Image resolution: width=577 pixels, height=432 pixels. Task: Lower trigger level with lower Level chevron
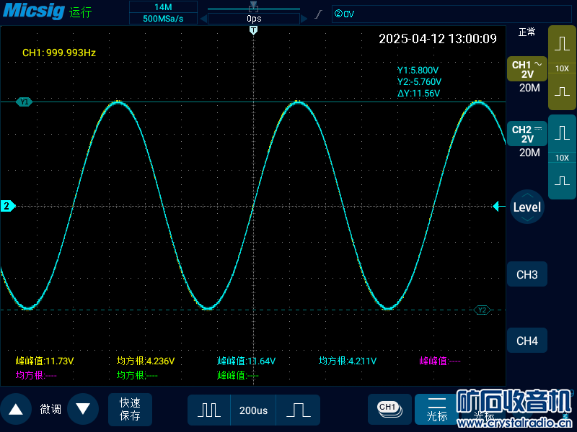click(x=527, y=219)
